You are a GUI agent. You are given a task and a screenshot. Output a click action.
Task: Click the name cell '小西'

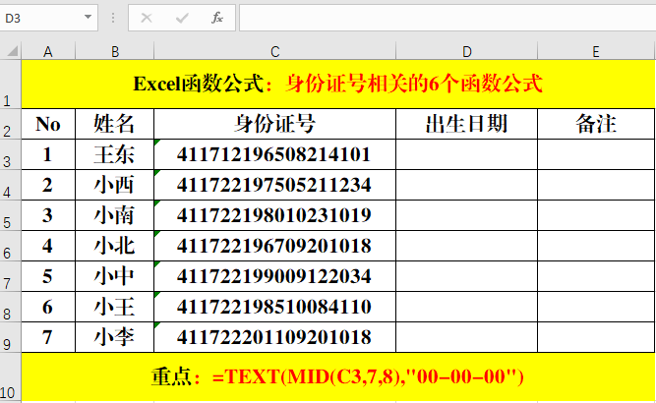pos(115,185)
